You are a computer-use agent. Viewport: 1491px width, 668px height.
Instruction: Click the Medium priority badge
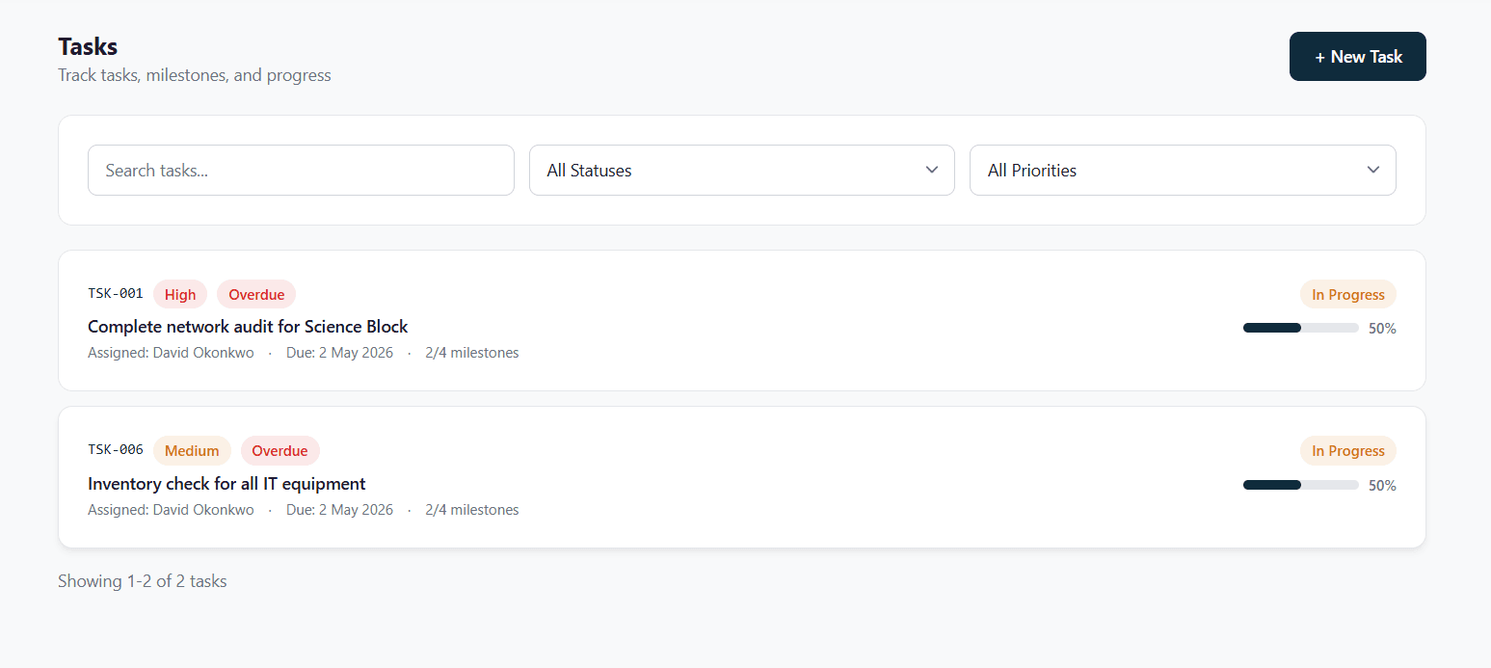tap(192, 451)
